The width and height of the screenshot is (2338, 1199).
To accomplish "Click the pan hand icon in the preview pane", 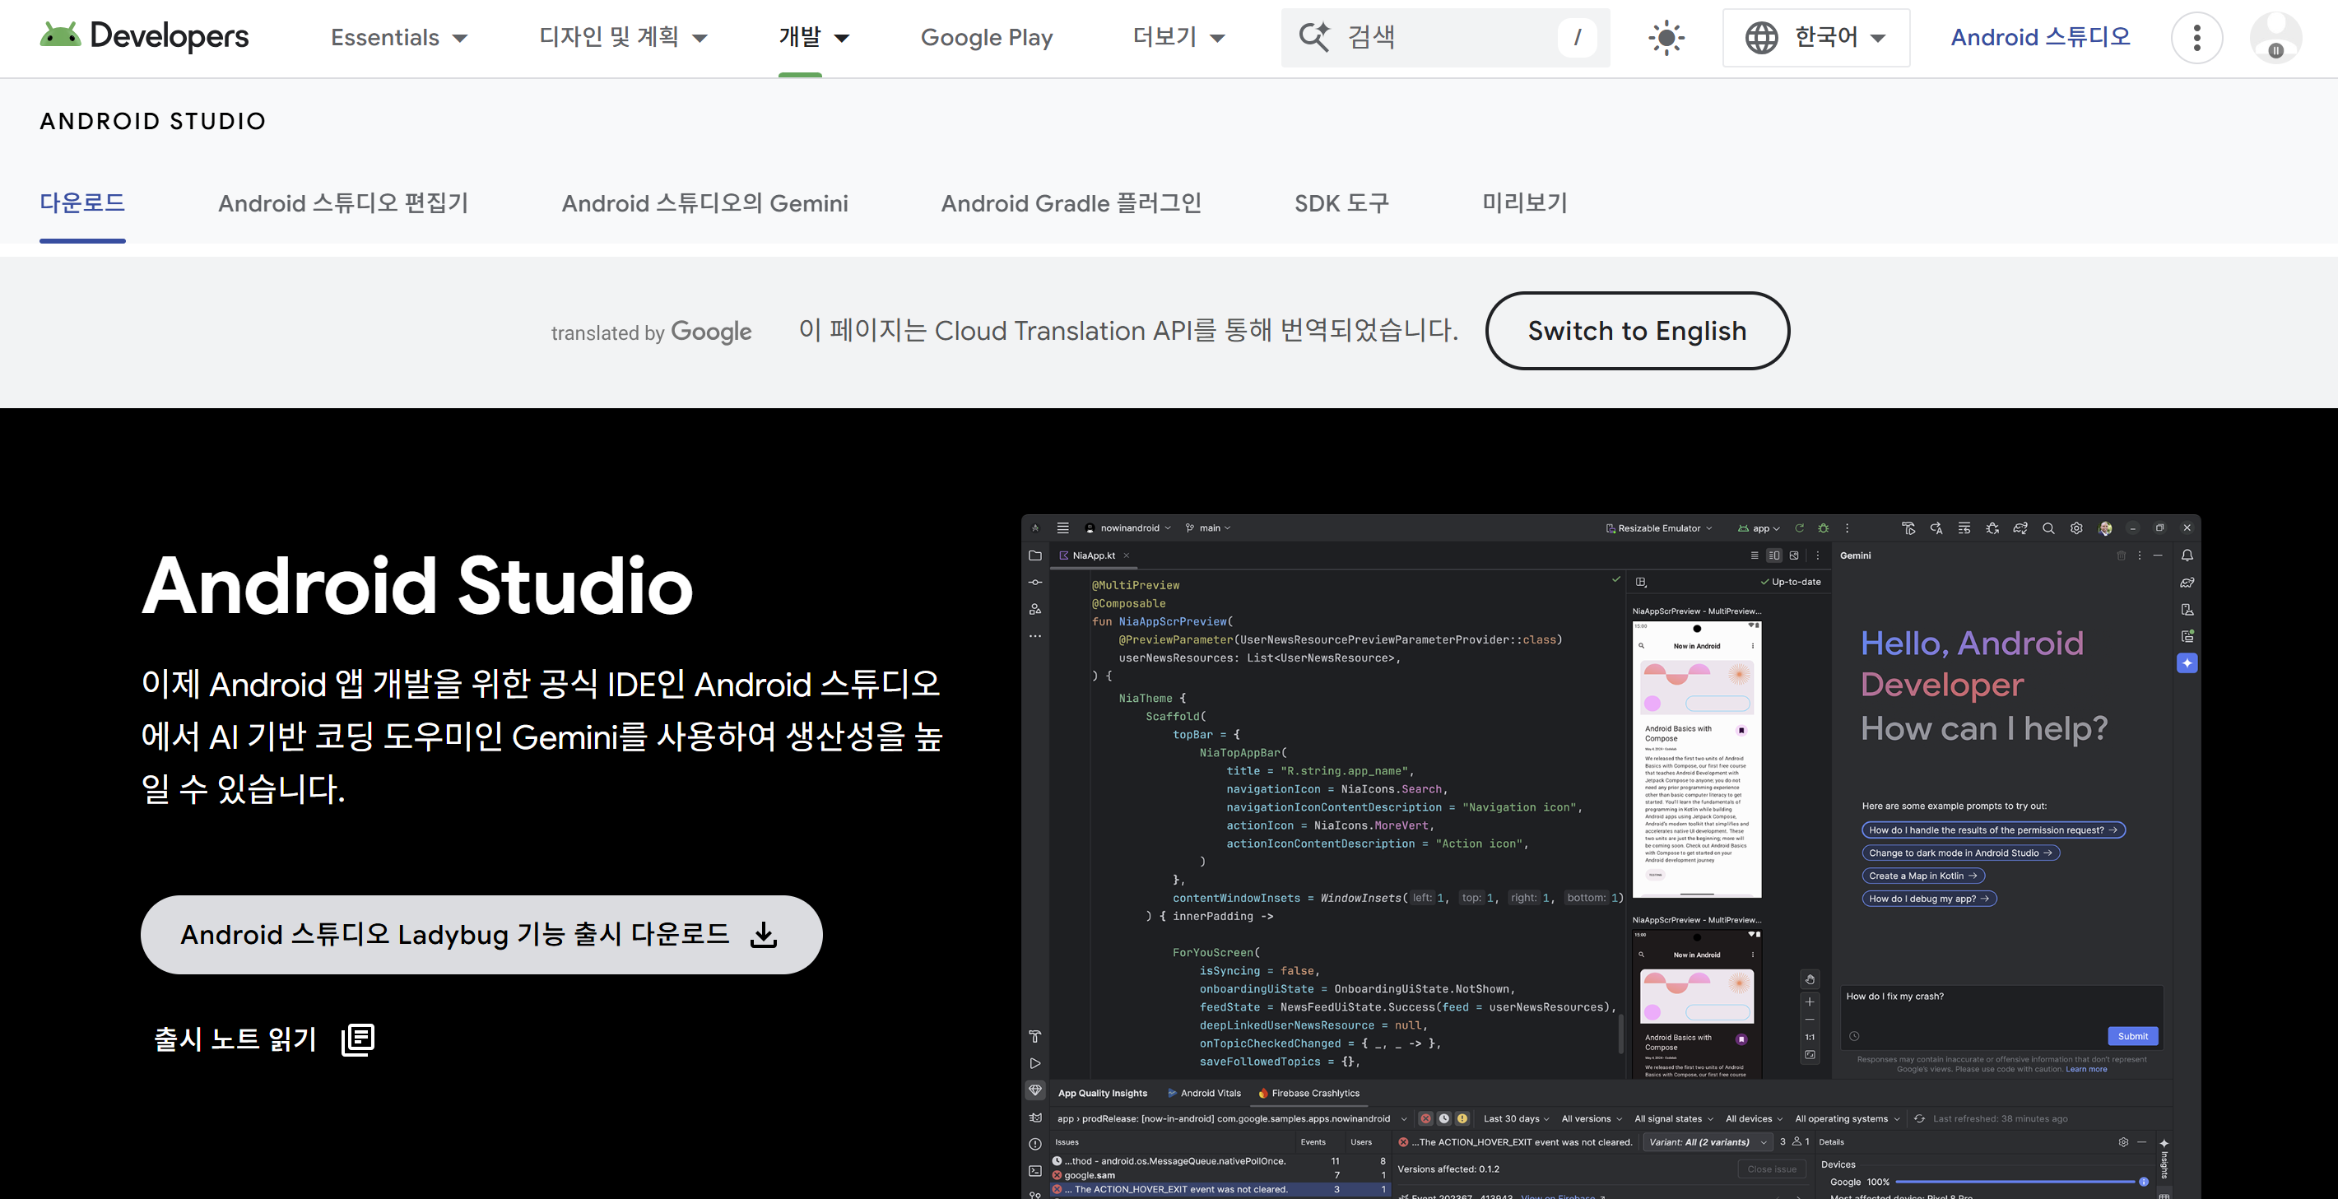I will [1810, 979].
